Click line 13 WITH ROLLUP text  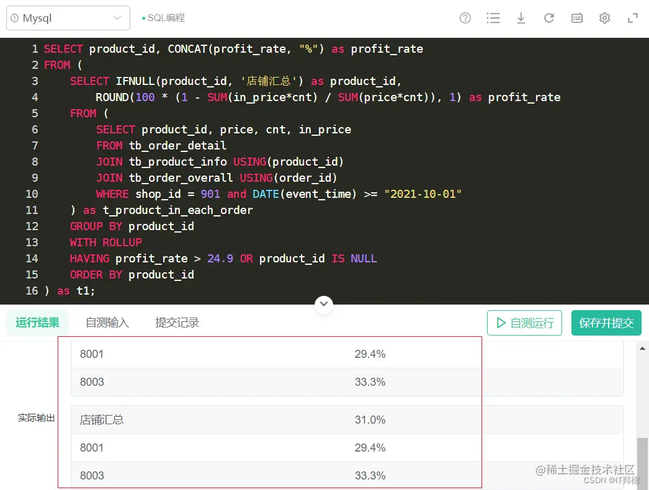coord(105,242)
